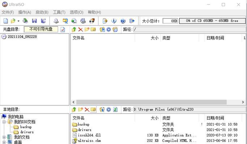Click the red X delete icon in disc toolbar

click(81, 29)
